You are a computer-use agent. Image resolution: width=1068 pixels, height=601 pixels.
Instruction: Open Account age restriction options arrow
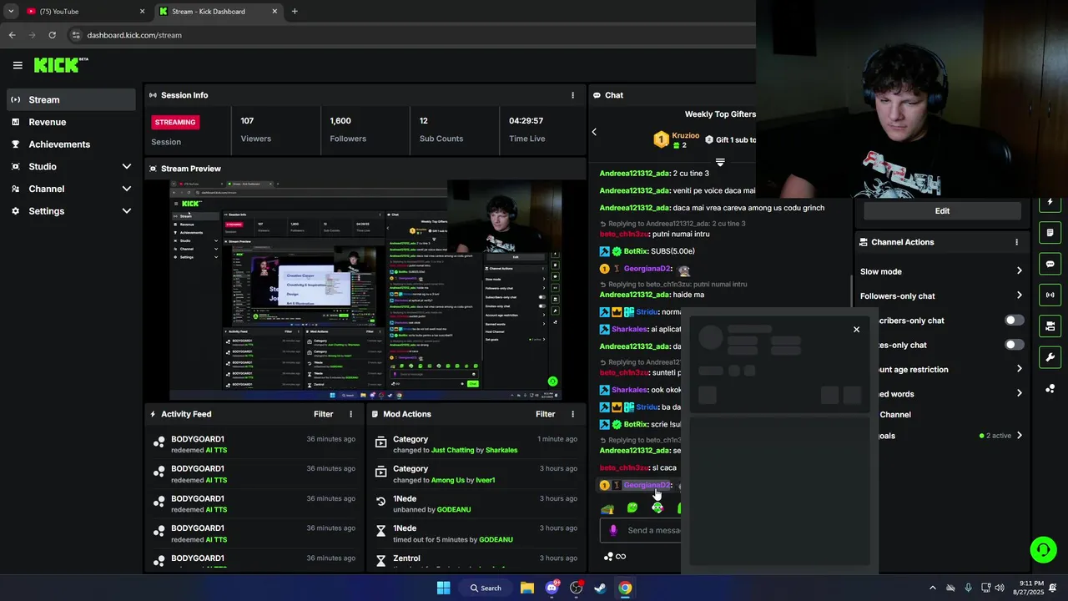point(1019,369)
